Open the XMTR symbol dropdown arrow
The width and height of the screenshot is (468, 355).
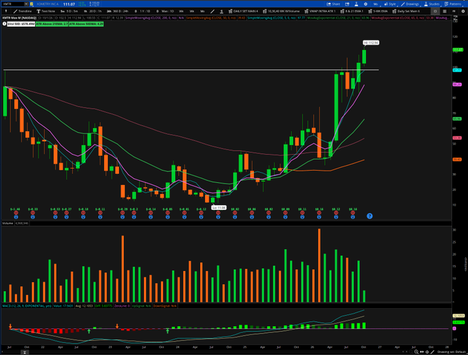pos(26,4)
